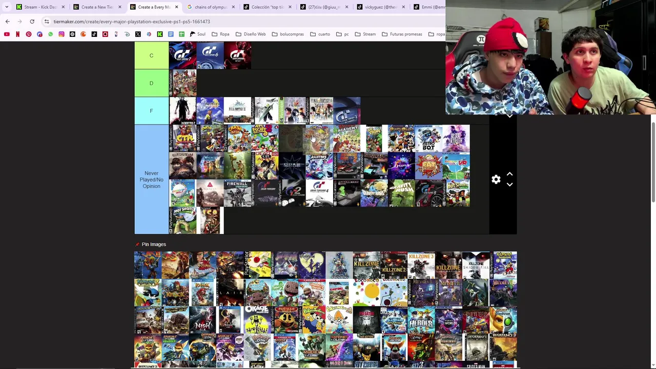Reload the tiermaker page

(32, 22)
